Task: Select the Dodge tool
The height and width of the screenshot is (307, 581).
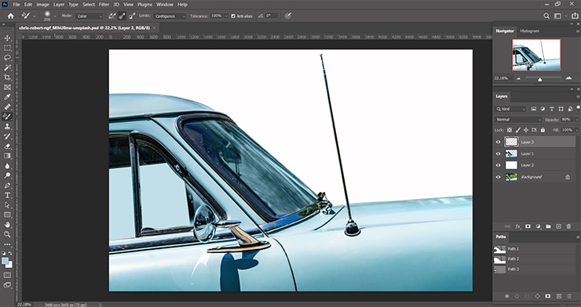Action: [7, 175]
